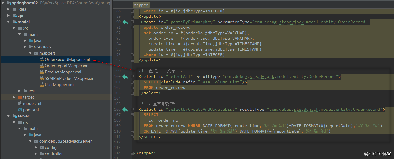Click the navigate gutter arrow beside selectAll
The image size is (394, 159).
(125, 77)
